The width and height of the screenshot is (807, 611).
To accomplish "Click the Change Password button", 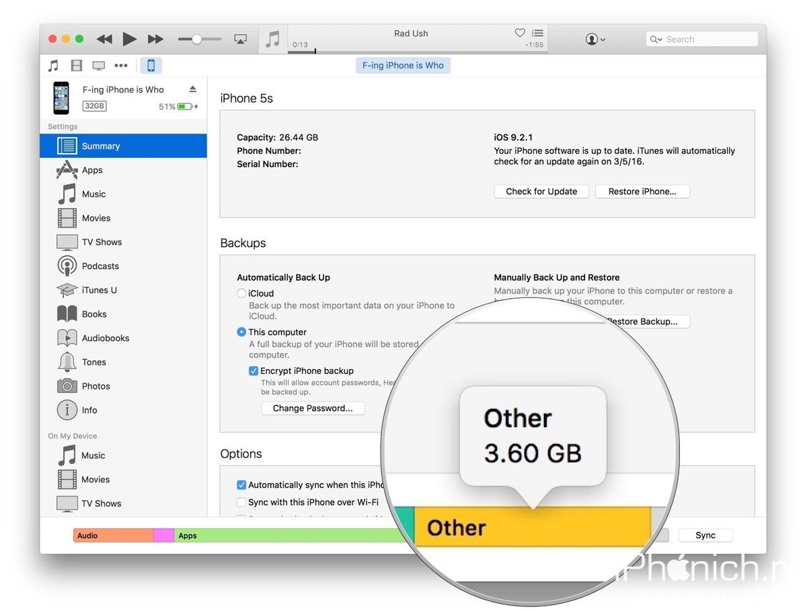I will pyautogui.click(x=313, y=408).
